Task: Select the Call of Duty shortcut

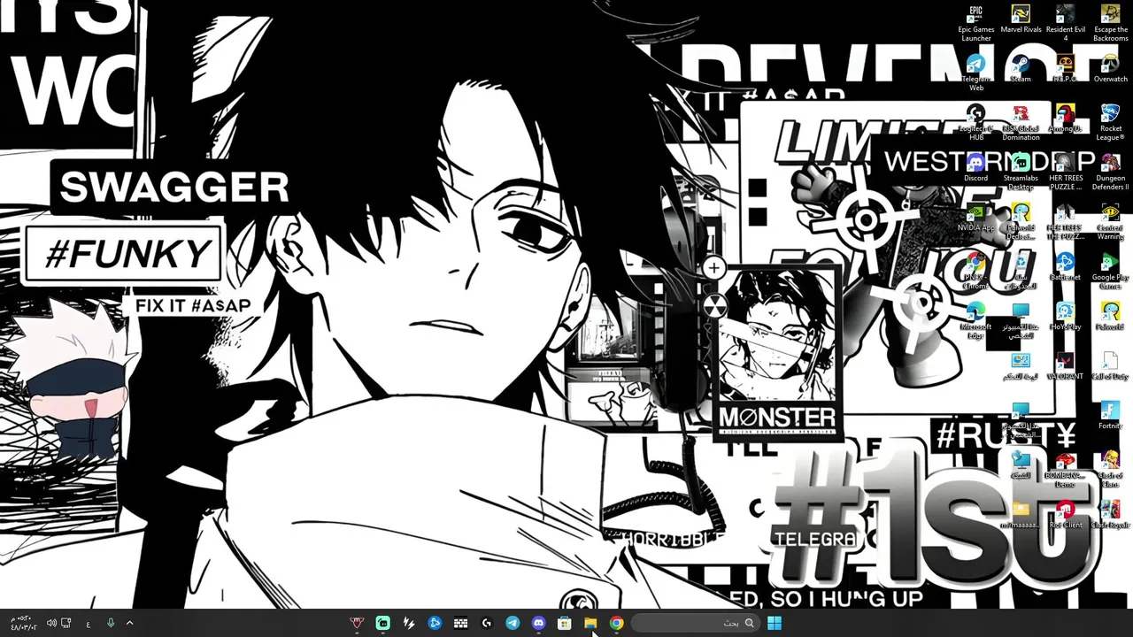Action: 1110,366
